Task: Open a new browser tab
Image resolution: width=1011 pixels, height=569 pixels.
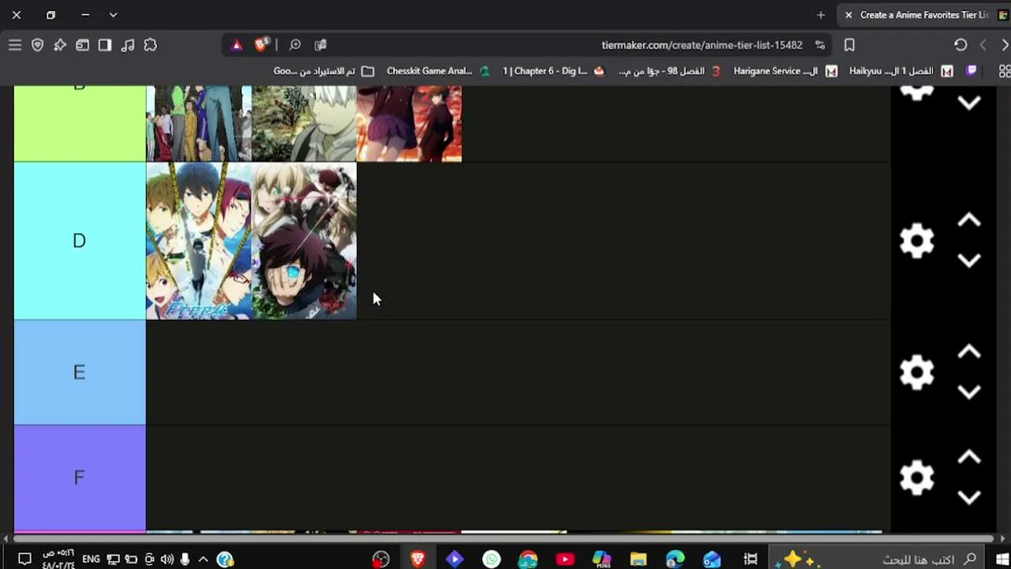Action: click(x=821, y=15)
